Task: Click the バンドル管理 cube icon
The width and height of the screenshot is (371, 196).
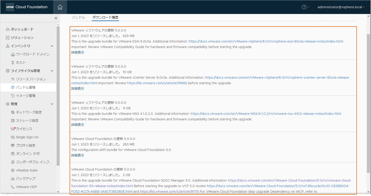Action: tap(13, 88)
